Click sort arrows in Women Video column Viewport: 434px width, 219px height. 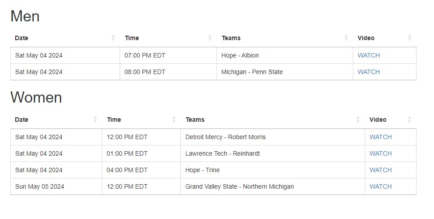pos(409,120)
